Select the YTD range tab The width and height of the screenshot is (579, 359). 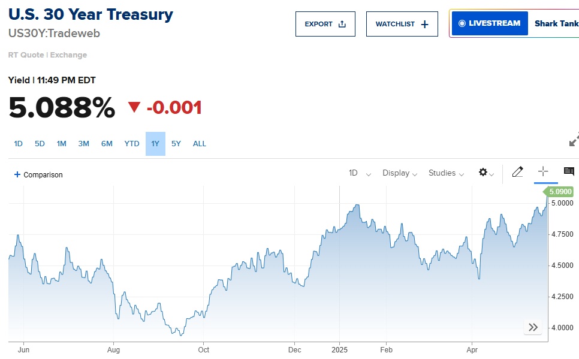132,144
